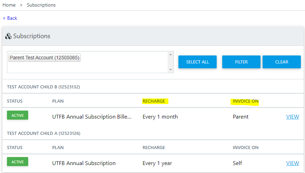Click the highlighted INVOICE ON column header

tap(246, 101)
